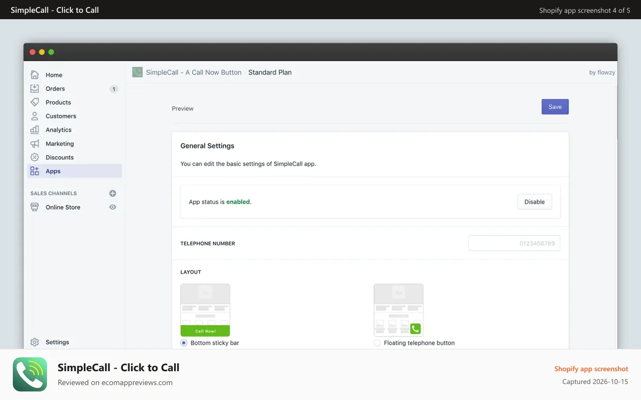Click the Standard Plan breadcrumb text

click(270, 72)
